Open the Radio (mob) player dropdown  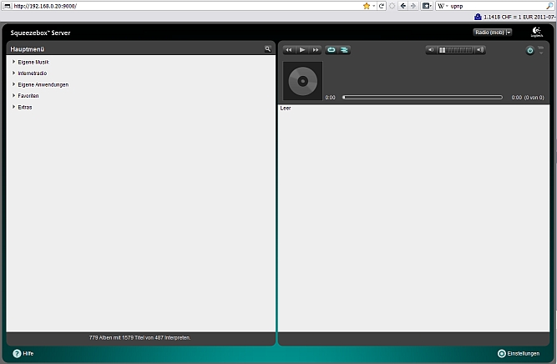492,32
